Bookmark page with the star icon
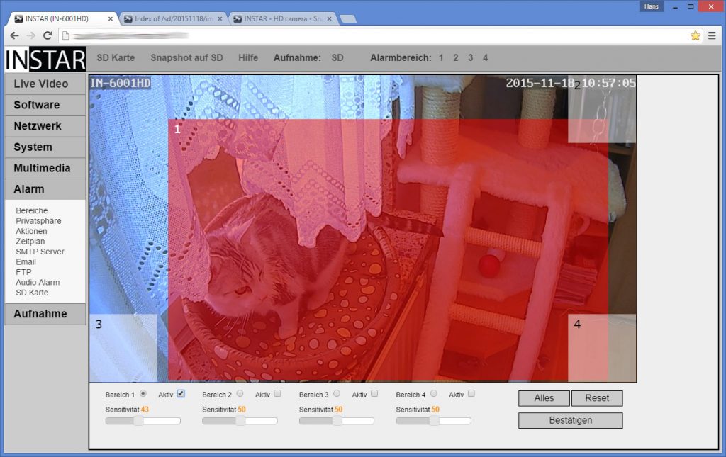726x457 pixels. click(x=695, y=35)
